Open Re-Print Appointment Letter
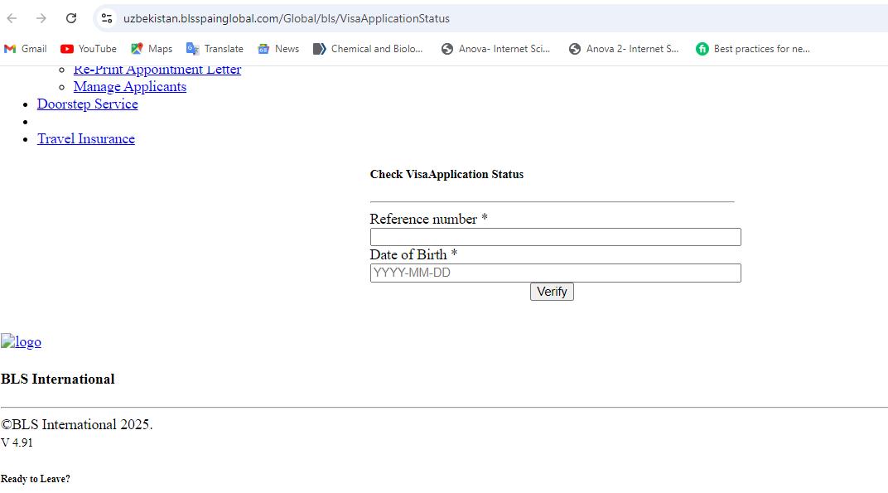 pyautogui.click(x=157, y=70)
